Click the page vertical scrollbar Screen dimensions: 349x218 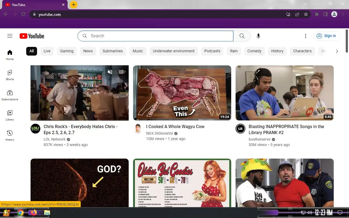point(347,41)
